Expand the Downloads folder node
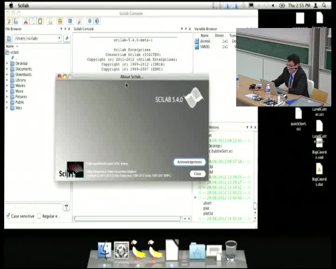The width and height of the screenshot is (336, 269). pyautogui.click(x=7, y=75)
